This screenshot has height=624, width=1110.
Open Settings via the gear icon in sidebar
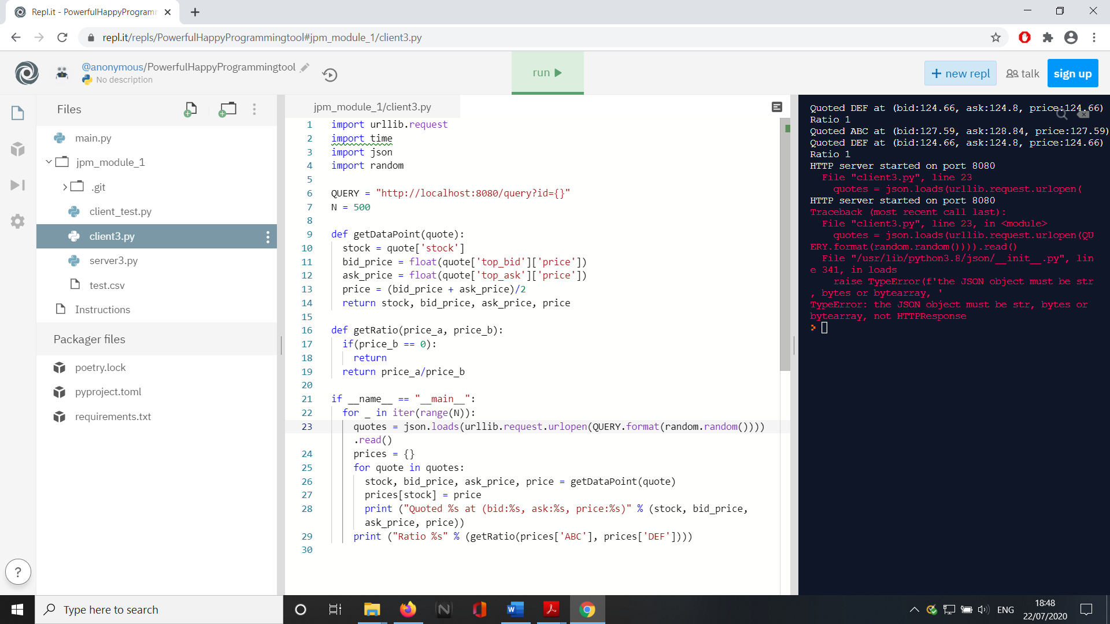17,221
